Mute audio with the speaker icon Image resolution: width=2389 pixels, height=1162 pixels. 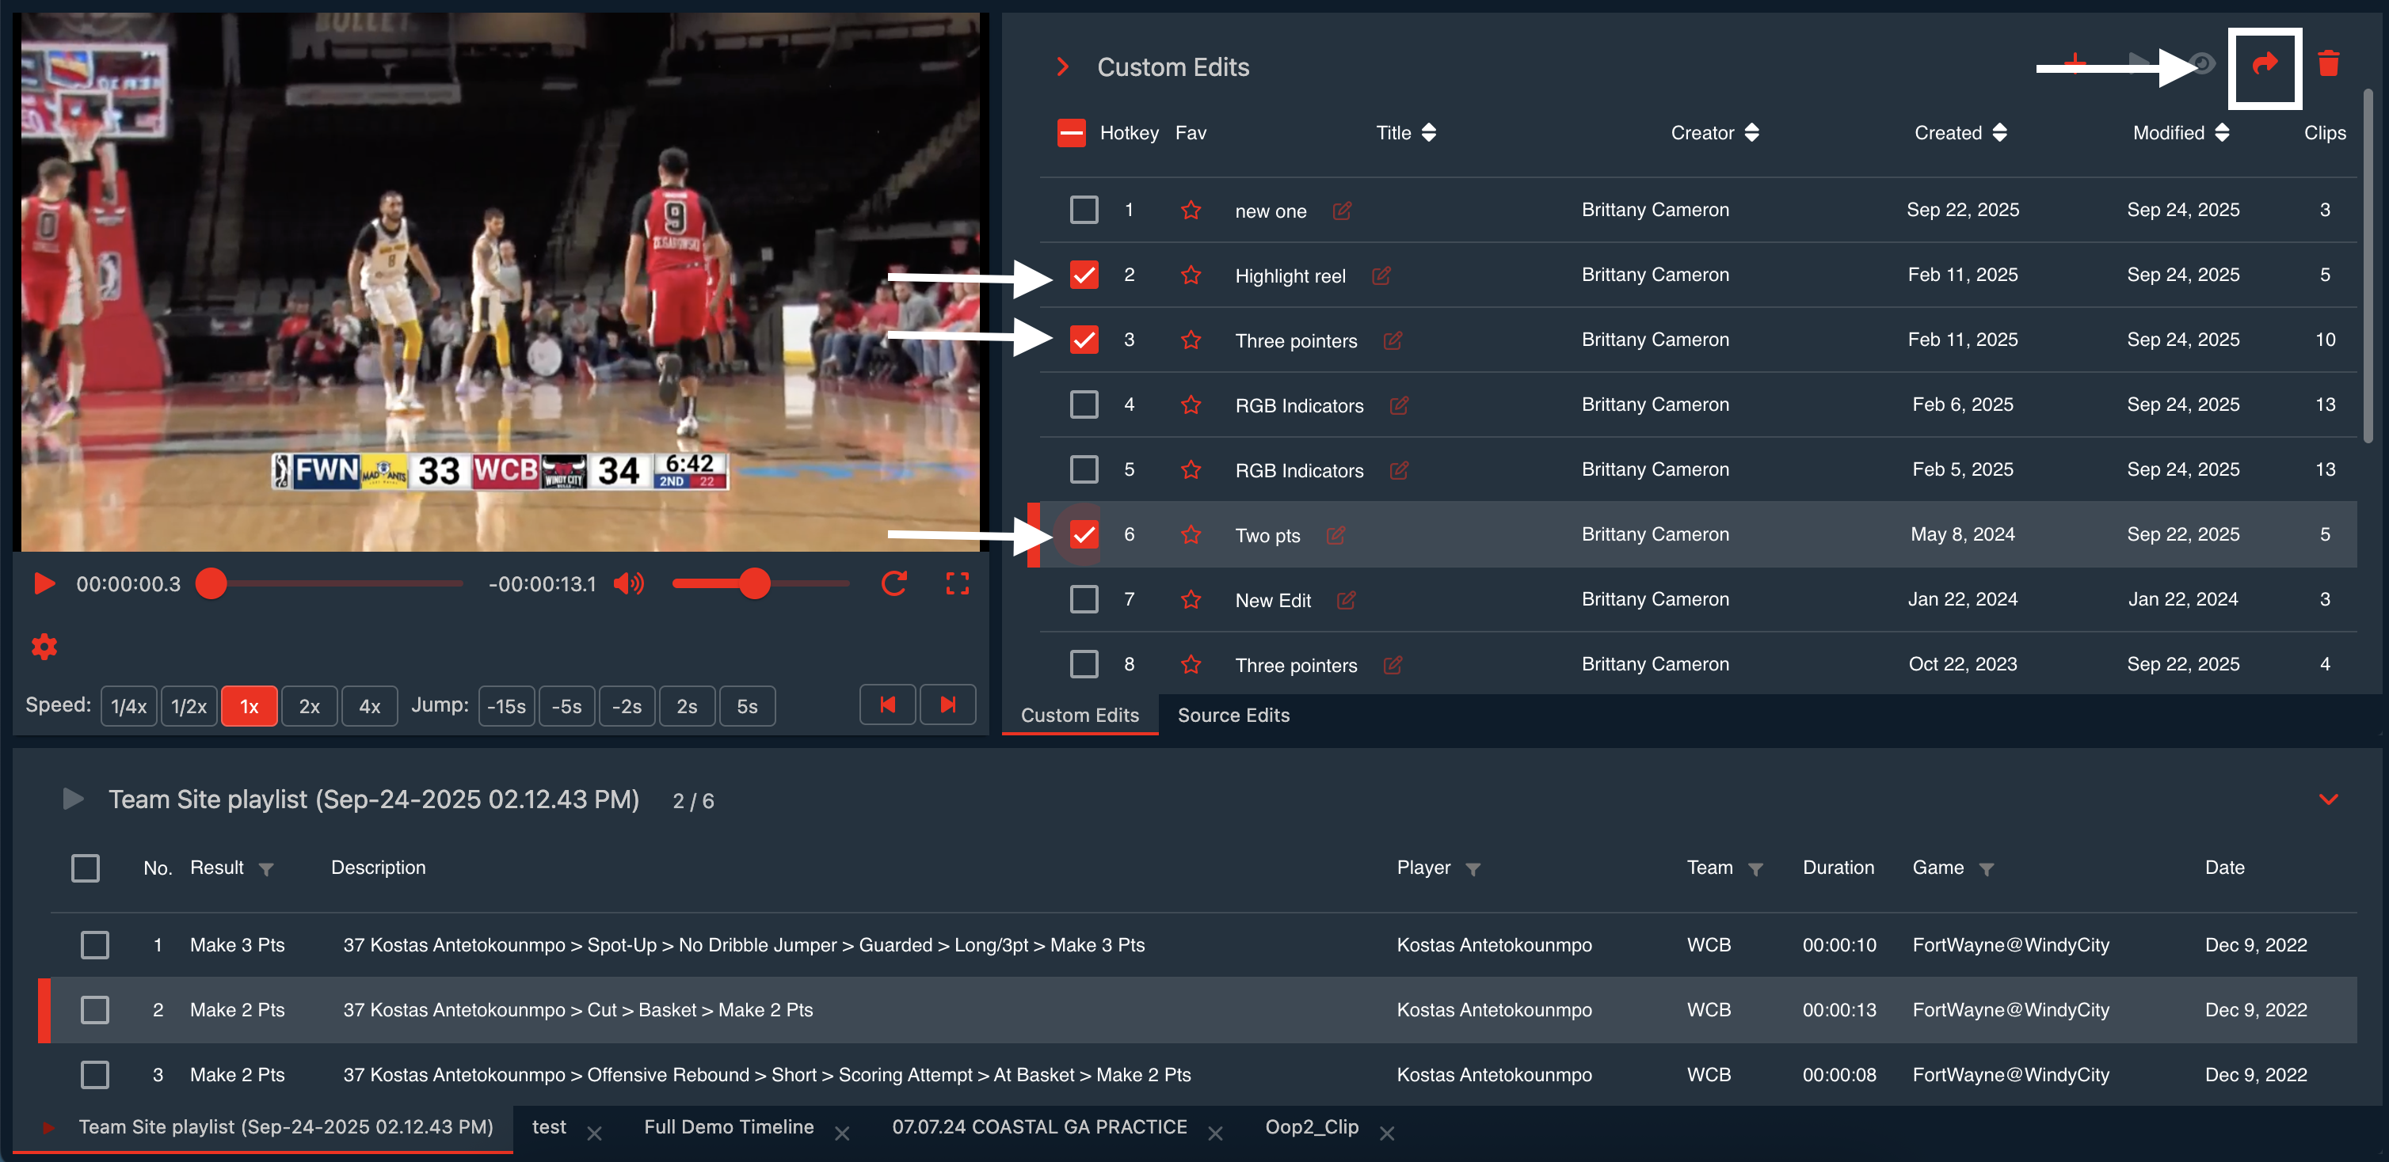pos(629,584)
